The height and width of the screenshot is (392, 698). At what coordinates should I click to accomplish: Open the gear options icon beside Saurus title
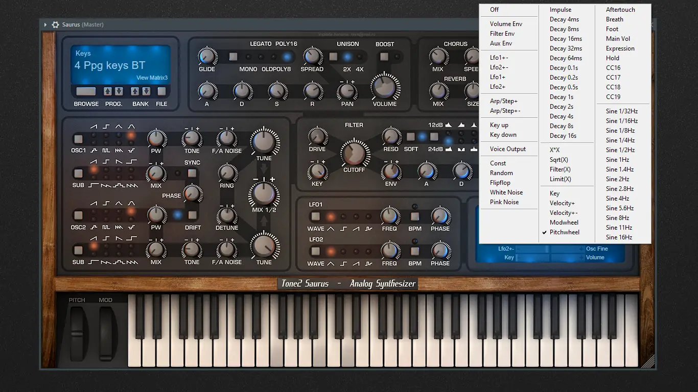56,24
